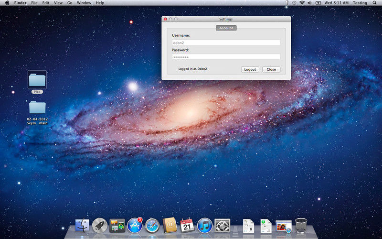Click the Close button in Settings
382x239 pixels.
pyautogui.click(x=271, y=69)
